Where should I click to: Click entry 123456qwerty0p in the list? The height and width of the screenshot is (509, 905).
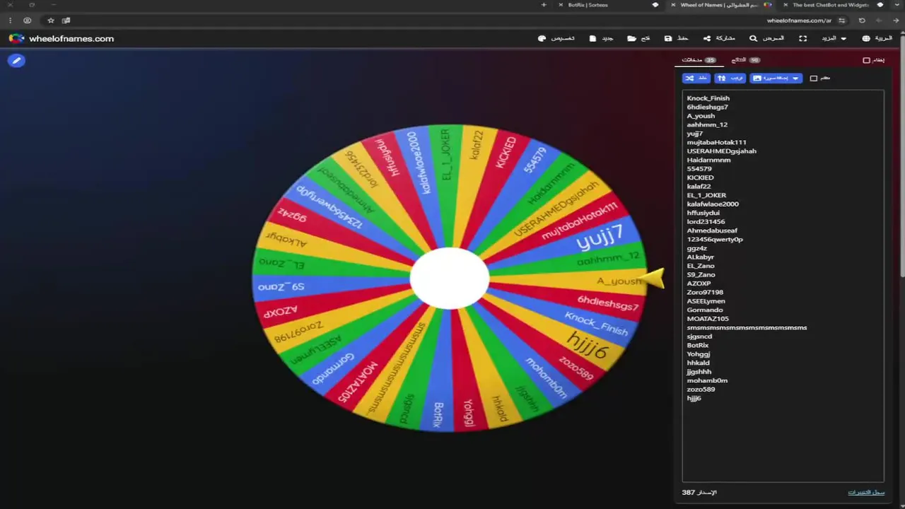pyautogui.click(x=715, y=240)
